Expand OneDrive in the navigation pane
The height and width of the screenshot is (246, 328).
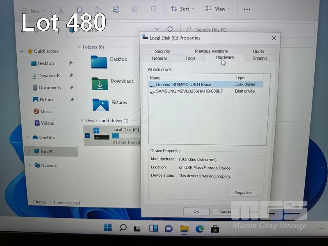tap(28, 138)
